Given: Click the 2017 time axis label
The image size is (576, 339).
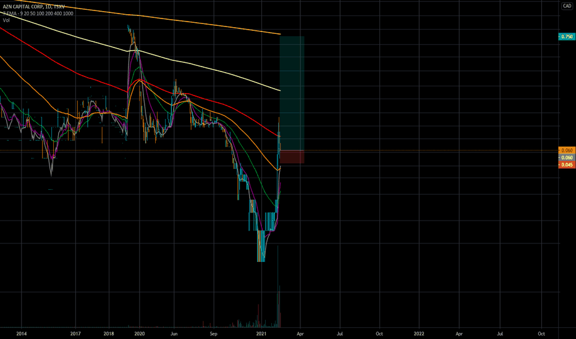Looking at the screenshot, I should pyautogui.click(x=75, y=333).
